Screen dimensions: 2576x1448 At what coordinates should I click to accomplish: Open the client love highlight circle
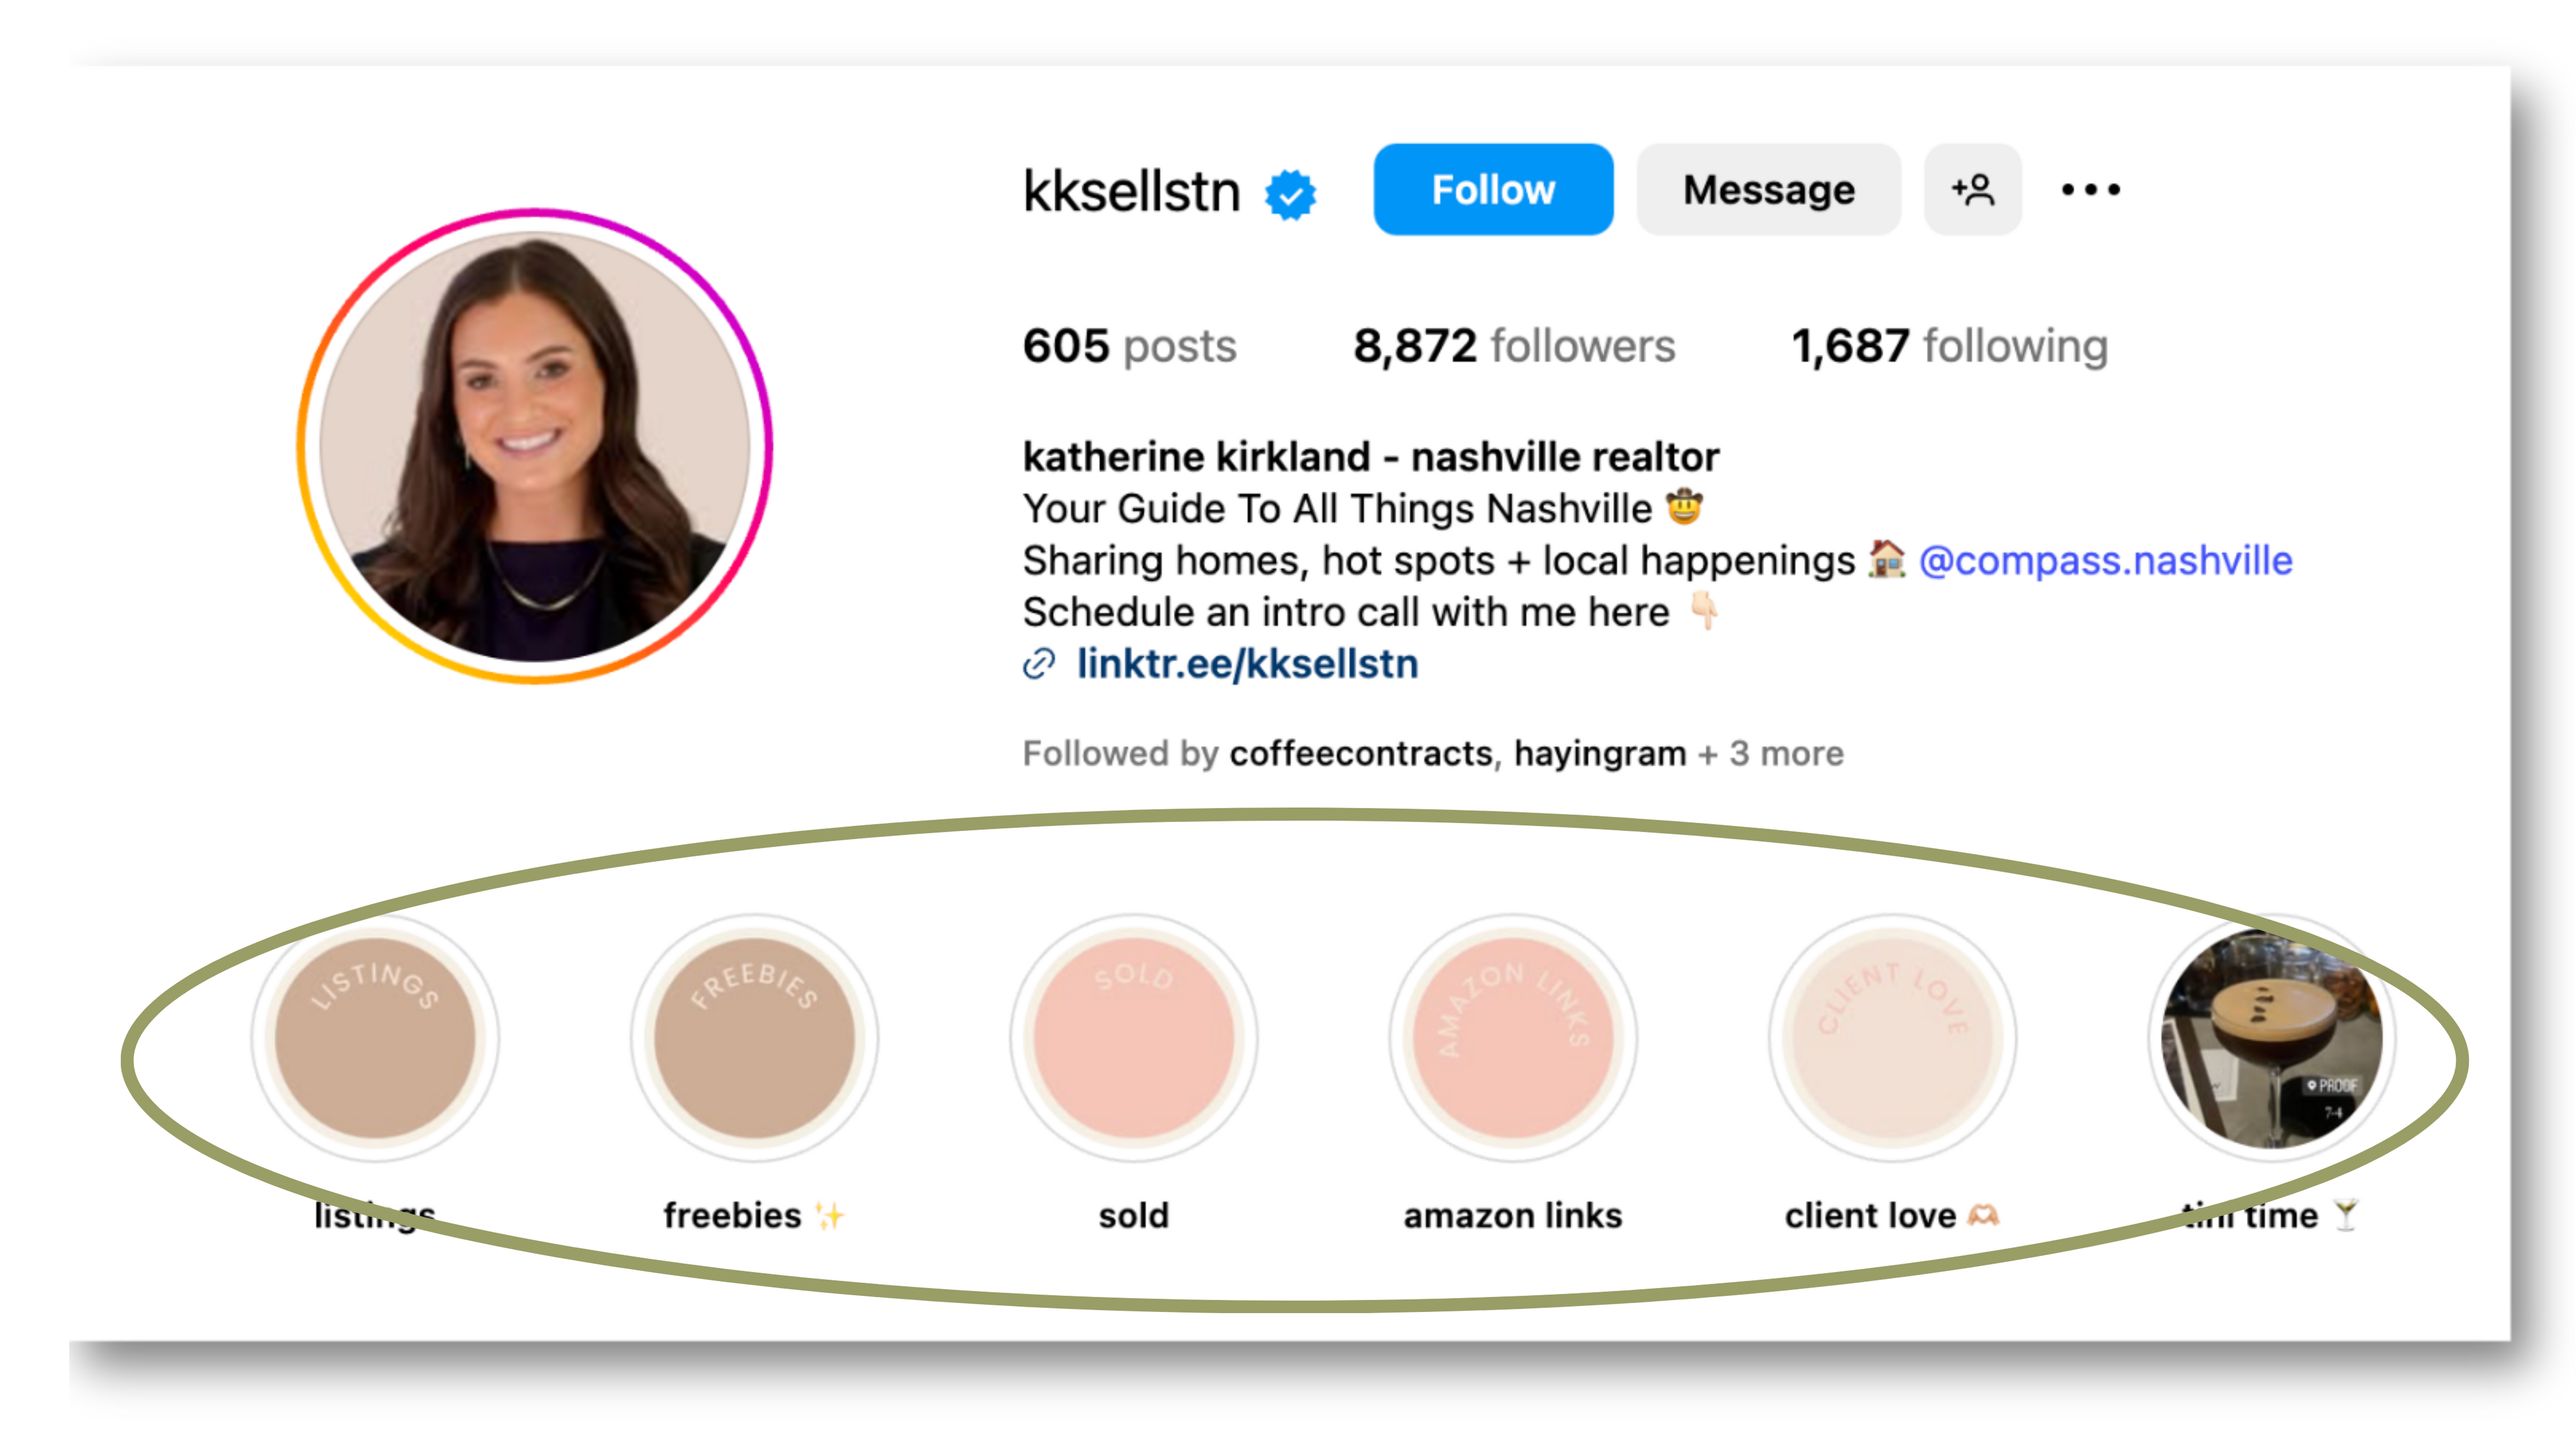coord(1892,1038)
